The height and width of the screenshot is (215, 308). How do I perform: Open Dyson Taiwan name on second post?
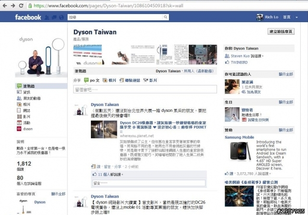(x=105, y=196)
